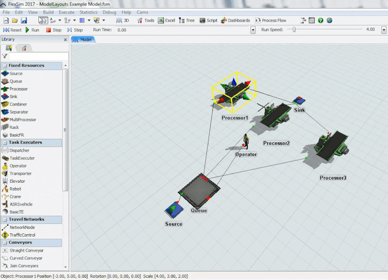Open a new 3D view
The height and width of the screenshot is (280, 388).
coord(122,21)
